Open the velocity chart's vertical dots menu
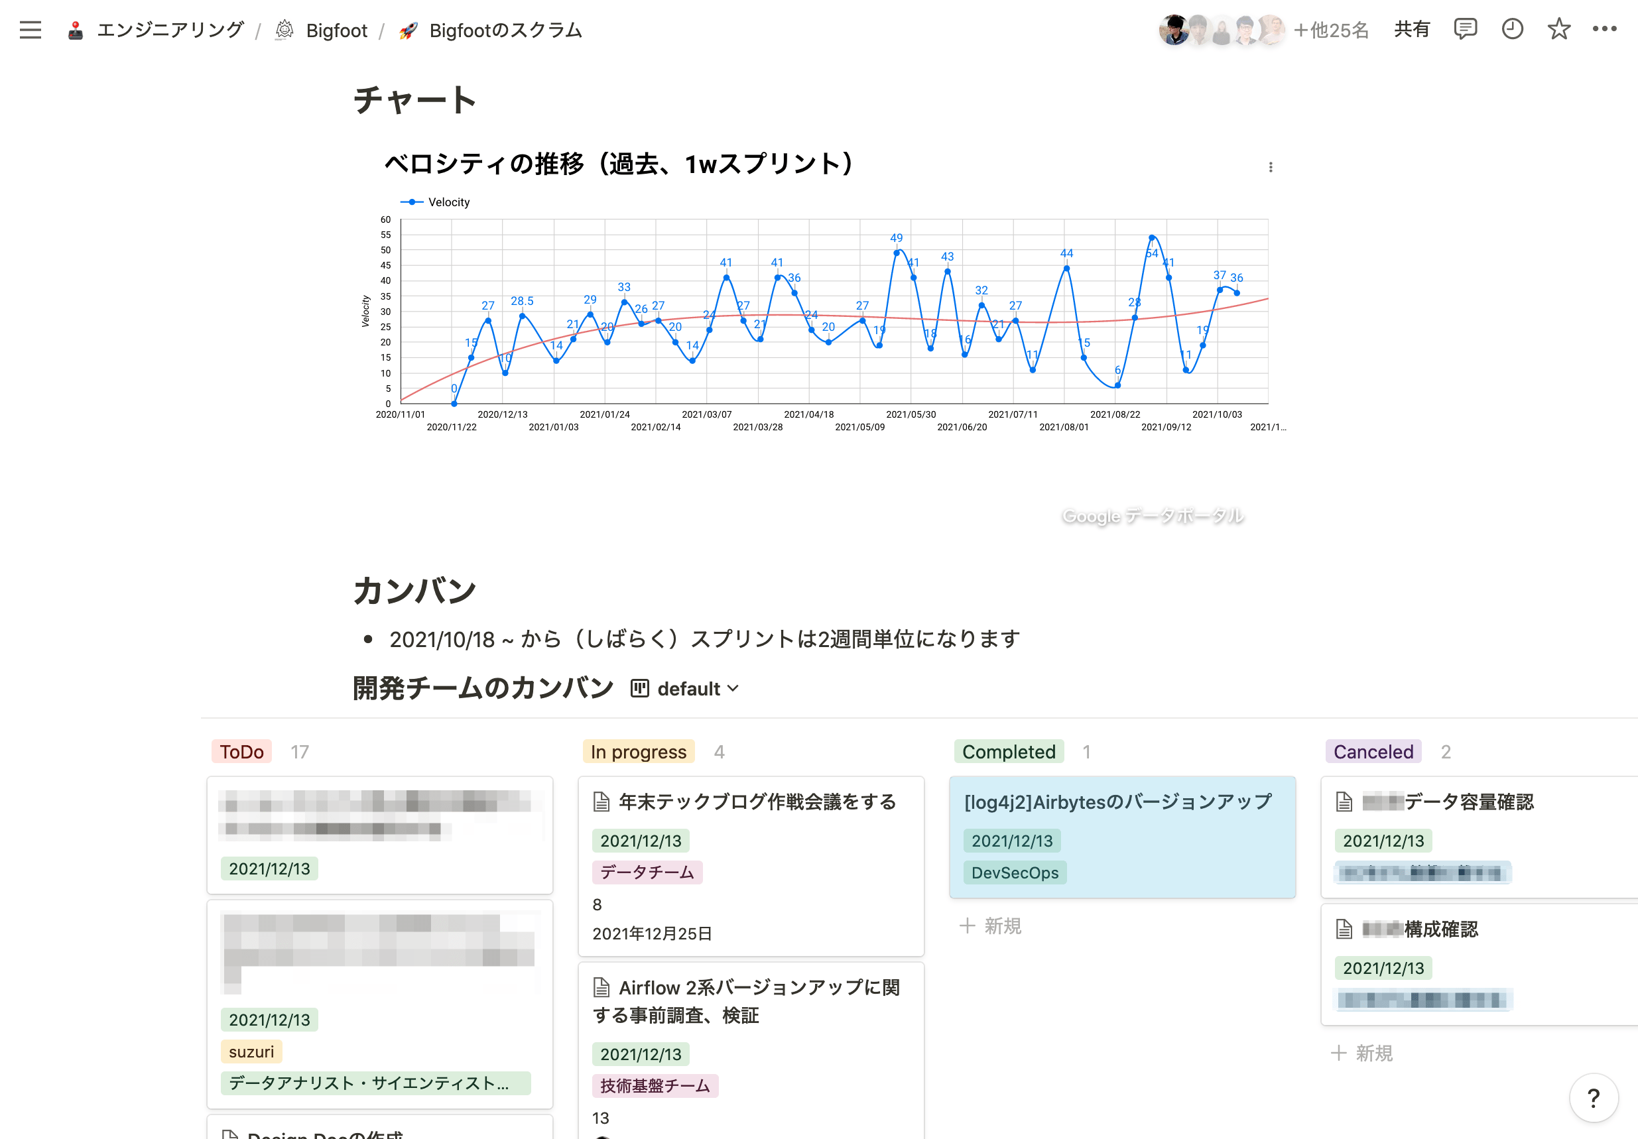 [x=1270, y=167]
